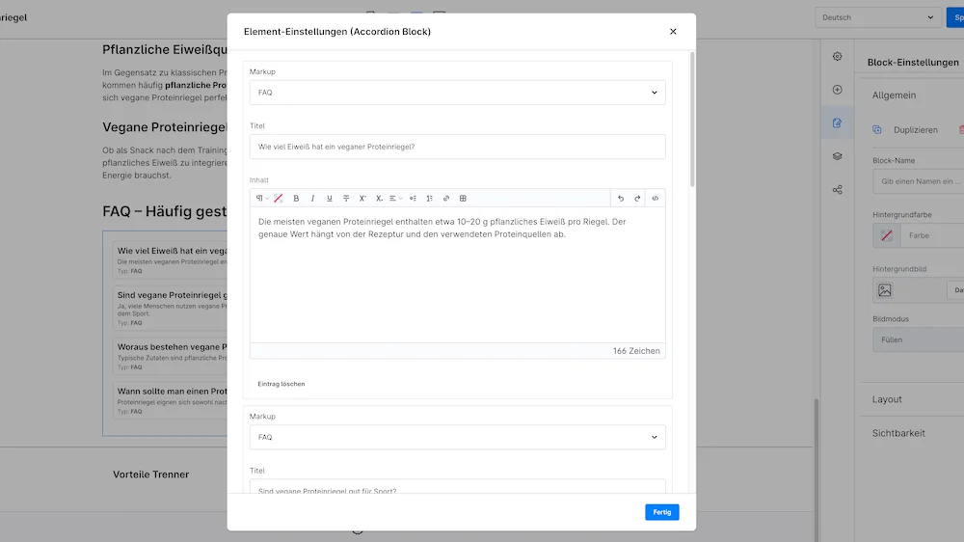The height and width of the screenshot is (542, 964).
Task: Click the Fertig button
Action: tap(661, 512)
